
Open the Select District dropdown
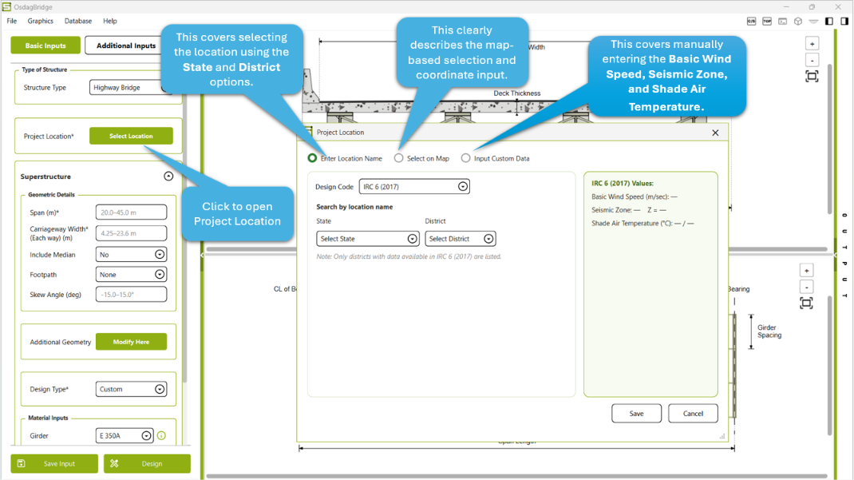tap(461, 239)
